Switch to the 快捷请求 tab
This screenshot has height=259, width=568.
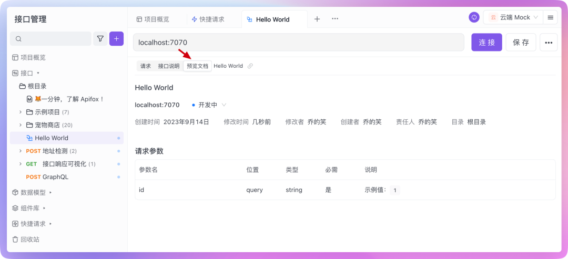click(x=208, y=19)
